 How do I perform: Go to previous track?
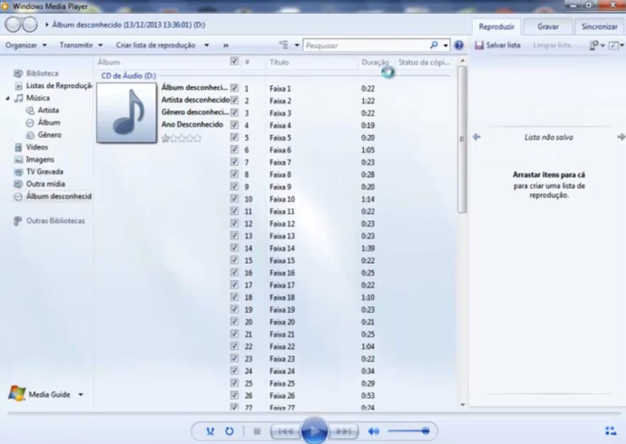(286, 431)
